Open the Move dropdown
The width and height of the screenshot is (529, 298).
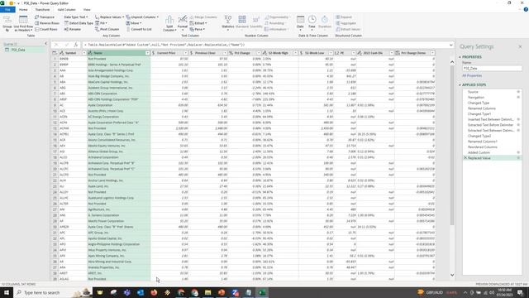coord(134,23)
